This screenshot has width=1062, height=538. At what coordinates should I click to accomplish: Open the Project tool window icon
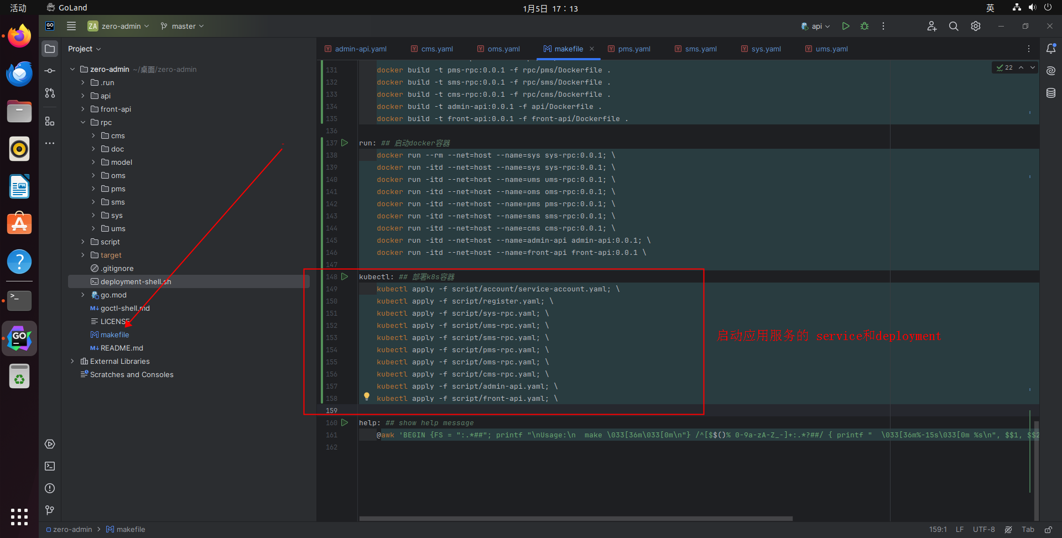point(50,49)
